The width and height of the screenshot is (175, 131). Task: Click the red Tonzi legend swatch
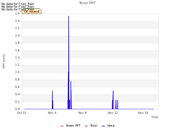tap(86, 126)
